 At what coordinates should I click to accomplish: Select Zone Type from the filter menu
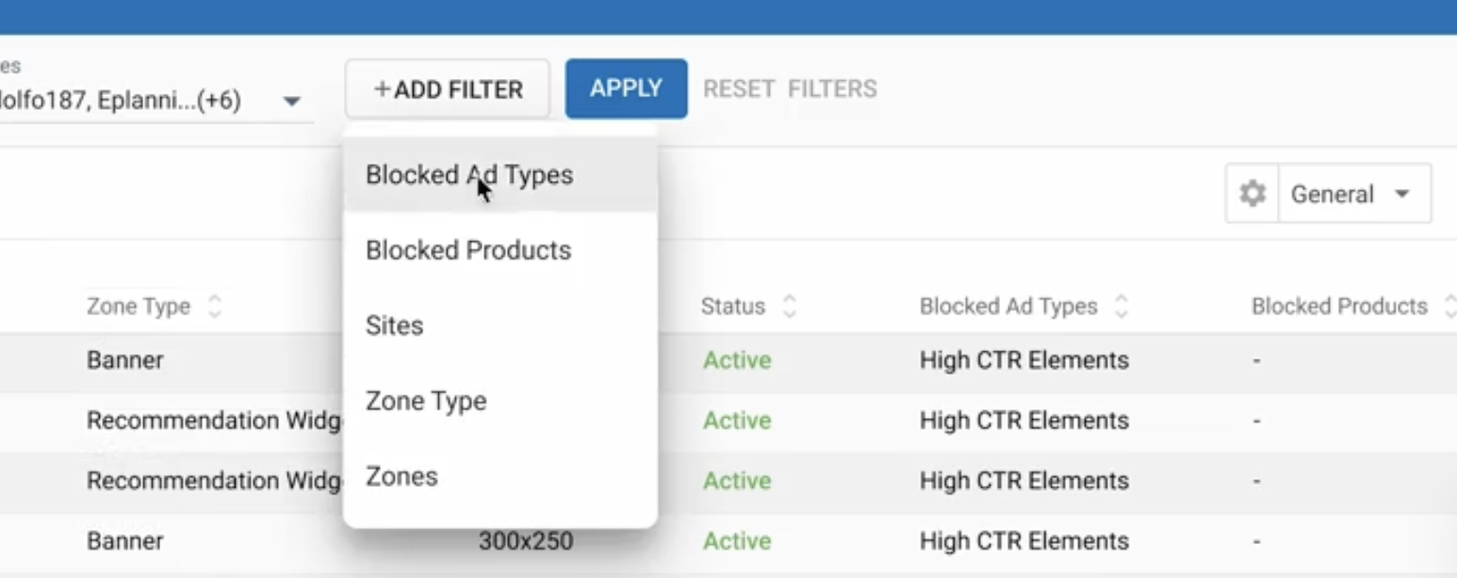click(x=500, y=401)
